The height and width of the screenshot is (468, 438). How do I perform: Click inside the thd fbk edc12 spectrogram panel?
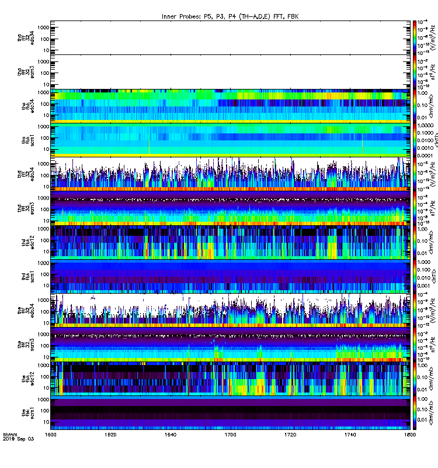(x=230, y=242)
